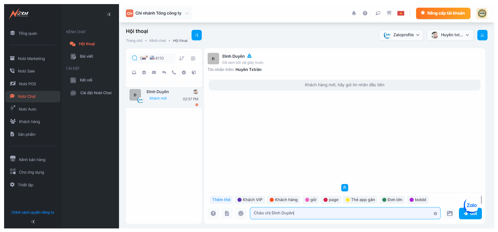Screen dimensions: 498x232
Task: Toggle the email conversations filter
Action: [x=154, y=72]
